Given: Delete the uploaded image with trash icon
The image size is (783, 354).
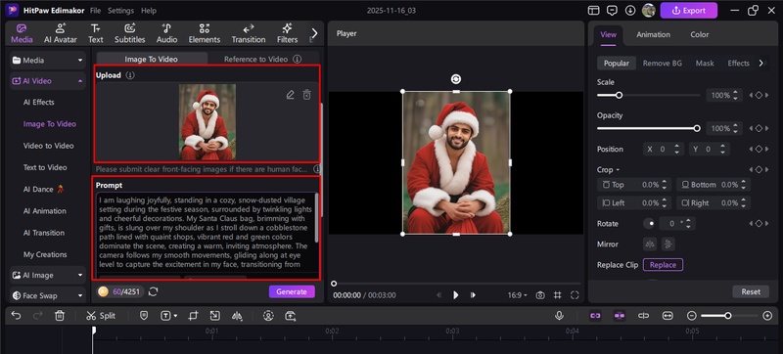Looking at the screenshot, I should click(x=306, y=95).
